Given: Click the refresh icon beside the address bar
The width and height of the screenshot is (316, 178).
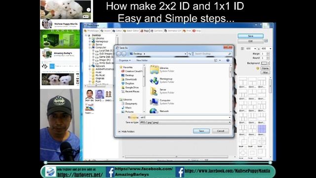Looking at the screenshot, I should [x=190, y=54].
